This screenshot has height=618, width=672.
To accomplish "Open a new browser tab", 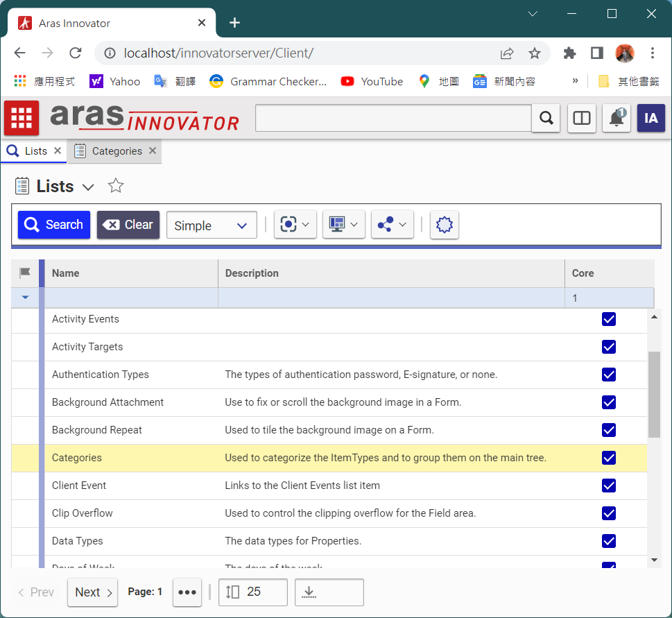I will (x=234, y=23).
